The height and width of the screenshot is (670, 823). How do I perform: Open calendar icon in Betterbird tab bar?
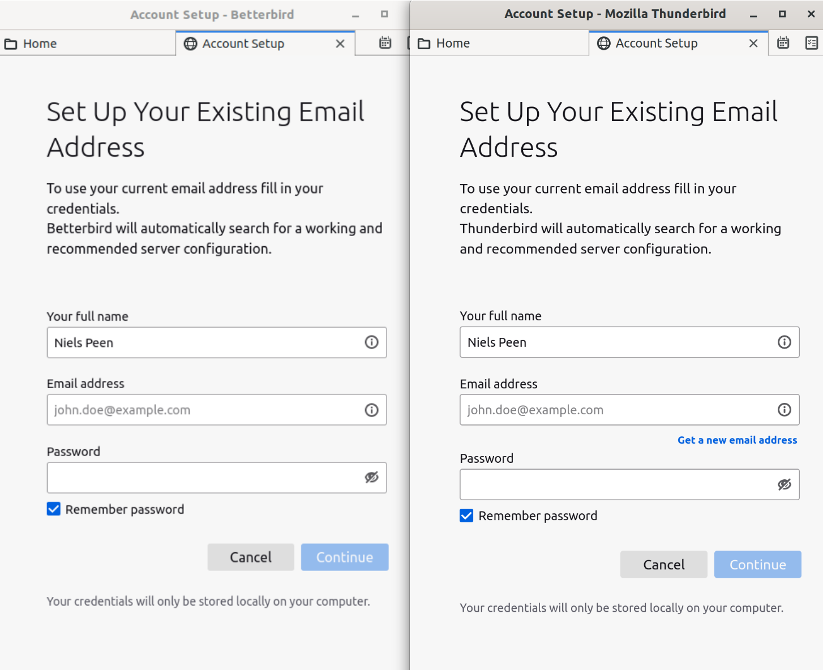click(x=385, y=43)
